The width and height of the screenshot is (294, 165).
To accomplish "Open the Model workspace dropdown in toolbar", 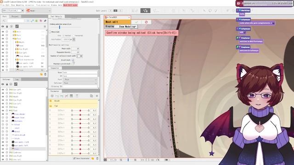I will click(39, 11).
